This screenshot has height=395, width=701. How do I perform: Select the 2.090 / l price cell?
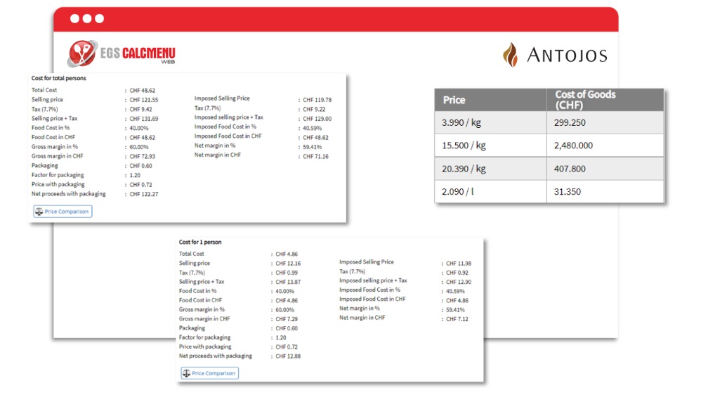(490, 191)
